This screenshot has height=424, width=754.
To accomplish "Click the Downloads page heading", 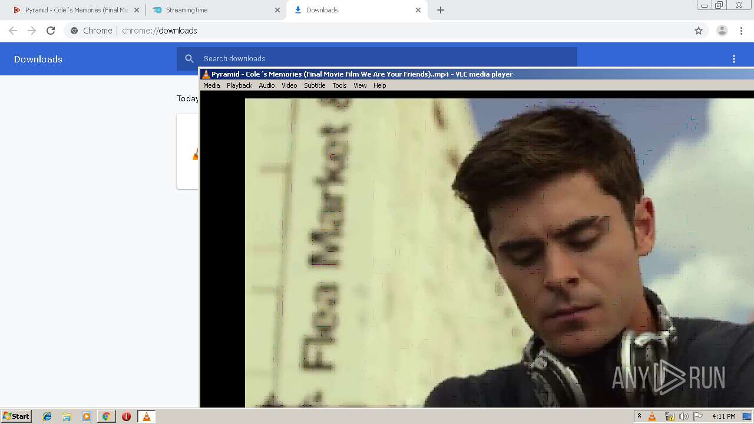I will (x=38, y=59).
